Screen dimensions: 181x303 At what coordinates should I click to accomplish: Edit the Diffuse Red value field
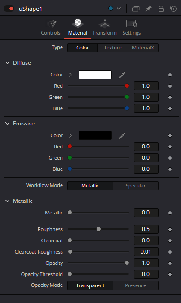[146, 86]
